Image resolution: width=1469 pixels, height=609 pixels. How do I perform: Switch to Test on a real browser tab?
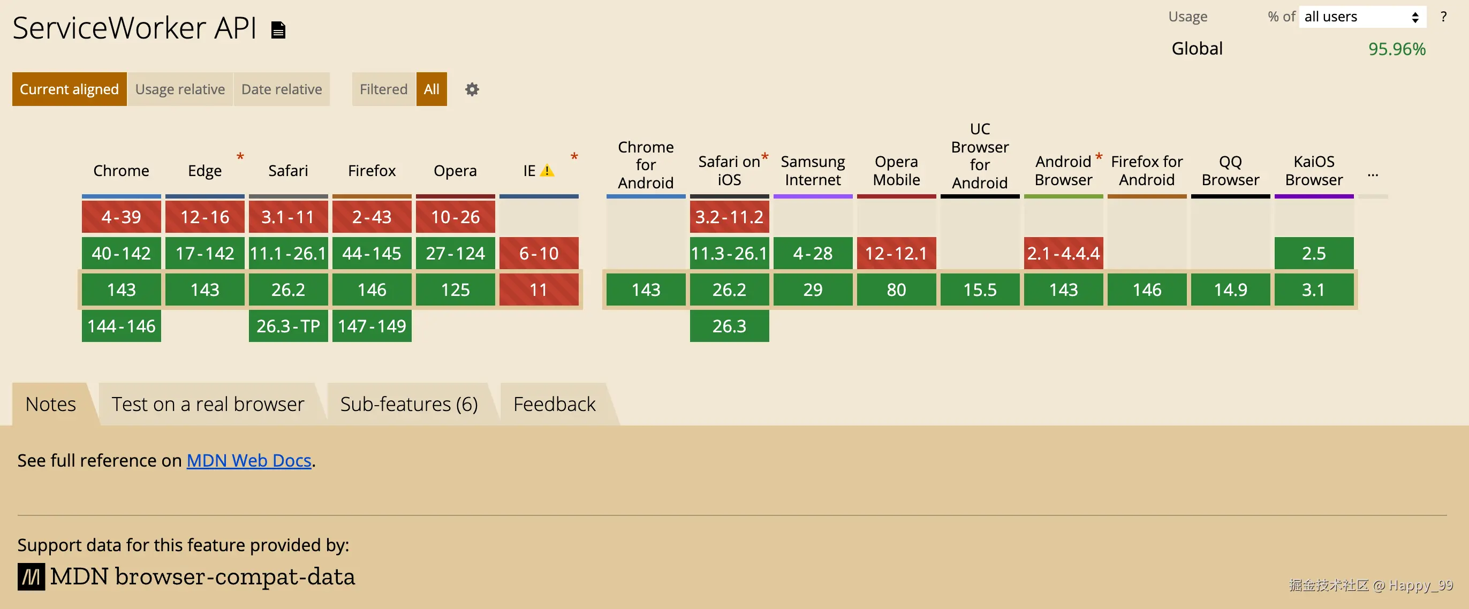click(208, 404)
